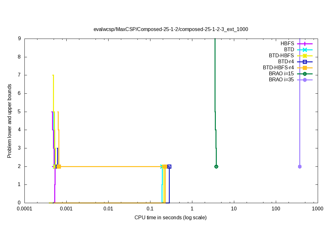
Task: Click the BRAO i=15 legend circle marker
Action: point(305,74)
